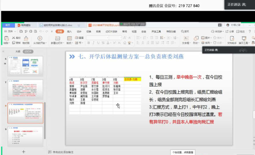255x155 pixels.
Task: Open the 特色功能 ribbon tab
Action: click(171, 31)
